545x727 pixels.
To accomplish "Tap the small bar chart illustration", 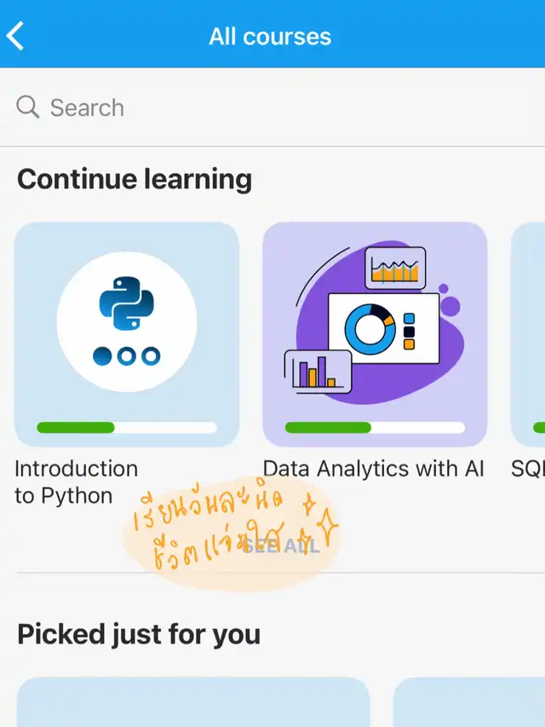I will pyautogui.click(x=317, y=372).
